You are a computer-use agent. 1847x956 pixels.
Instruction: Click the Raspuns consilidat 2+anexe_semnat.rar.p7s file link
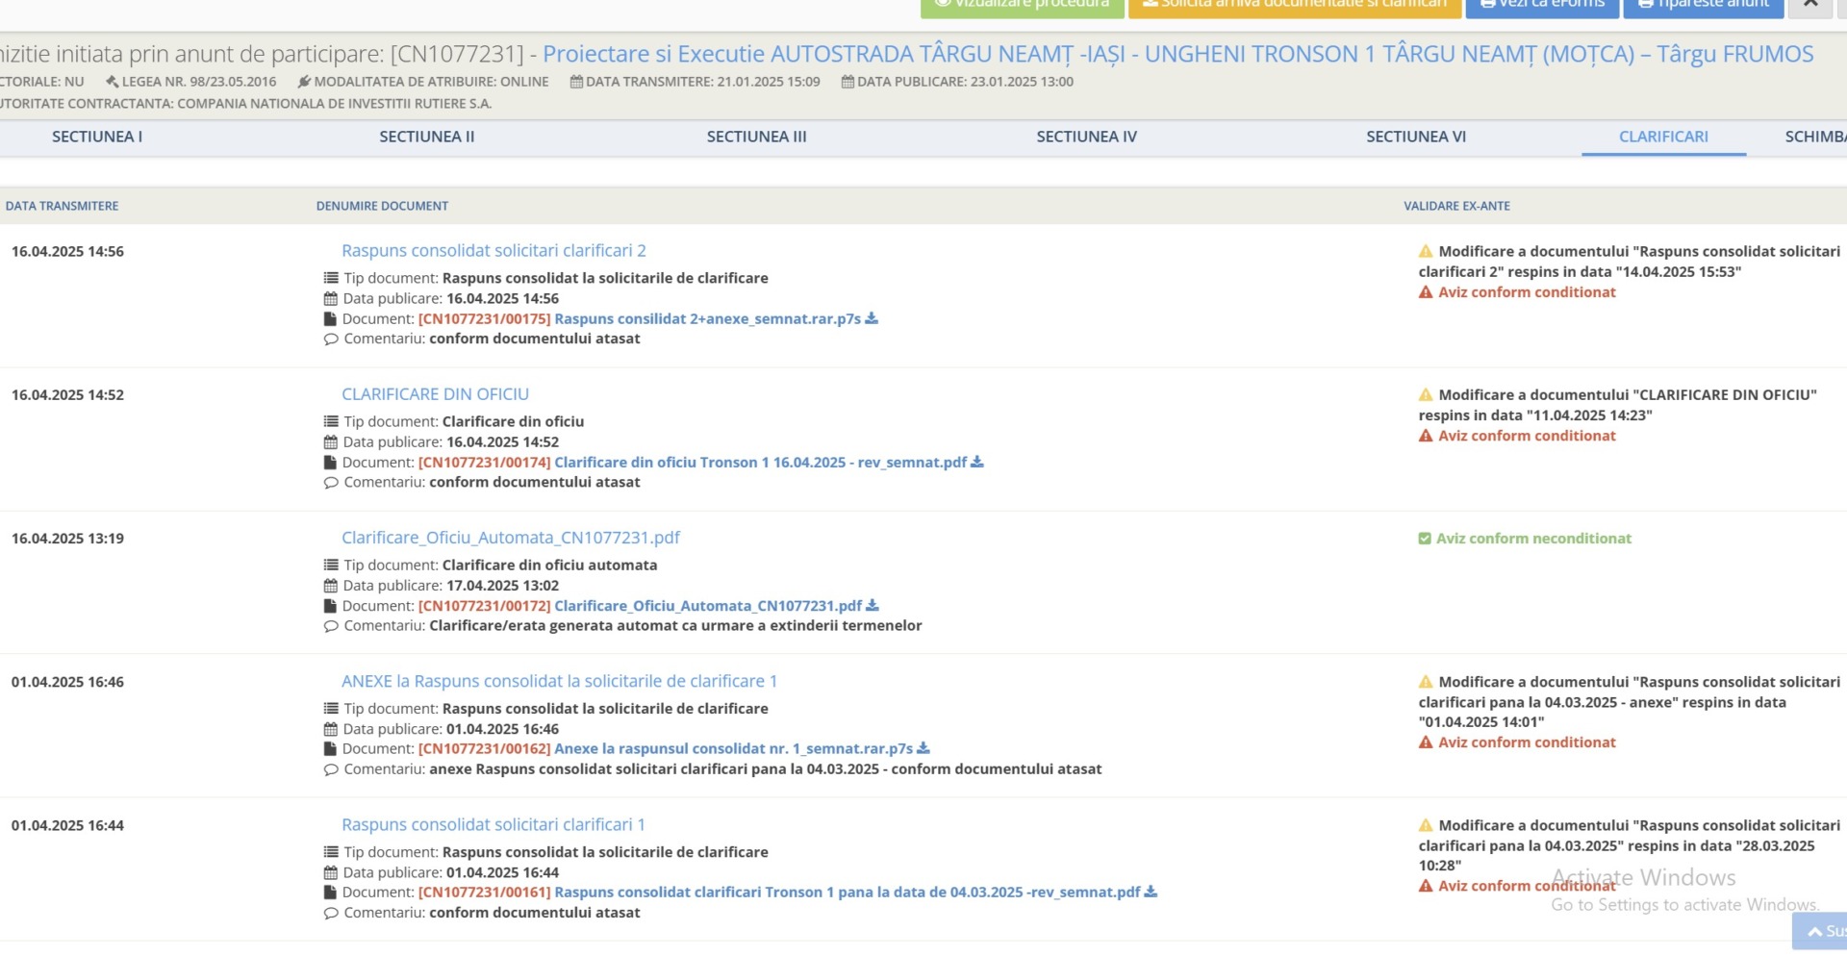pyautogui.click(x=707, y=318)
